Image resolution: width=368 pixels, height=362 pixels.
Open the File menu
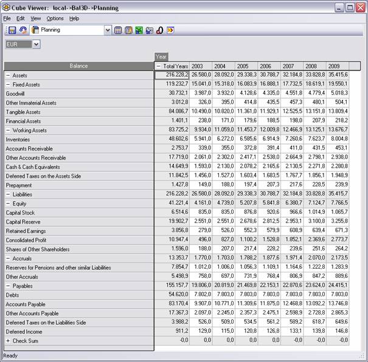[7, 19]
